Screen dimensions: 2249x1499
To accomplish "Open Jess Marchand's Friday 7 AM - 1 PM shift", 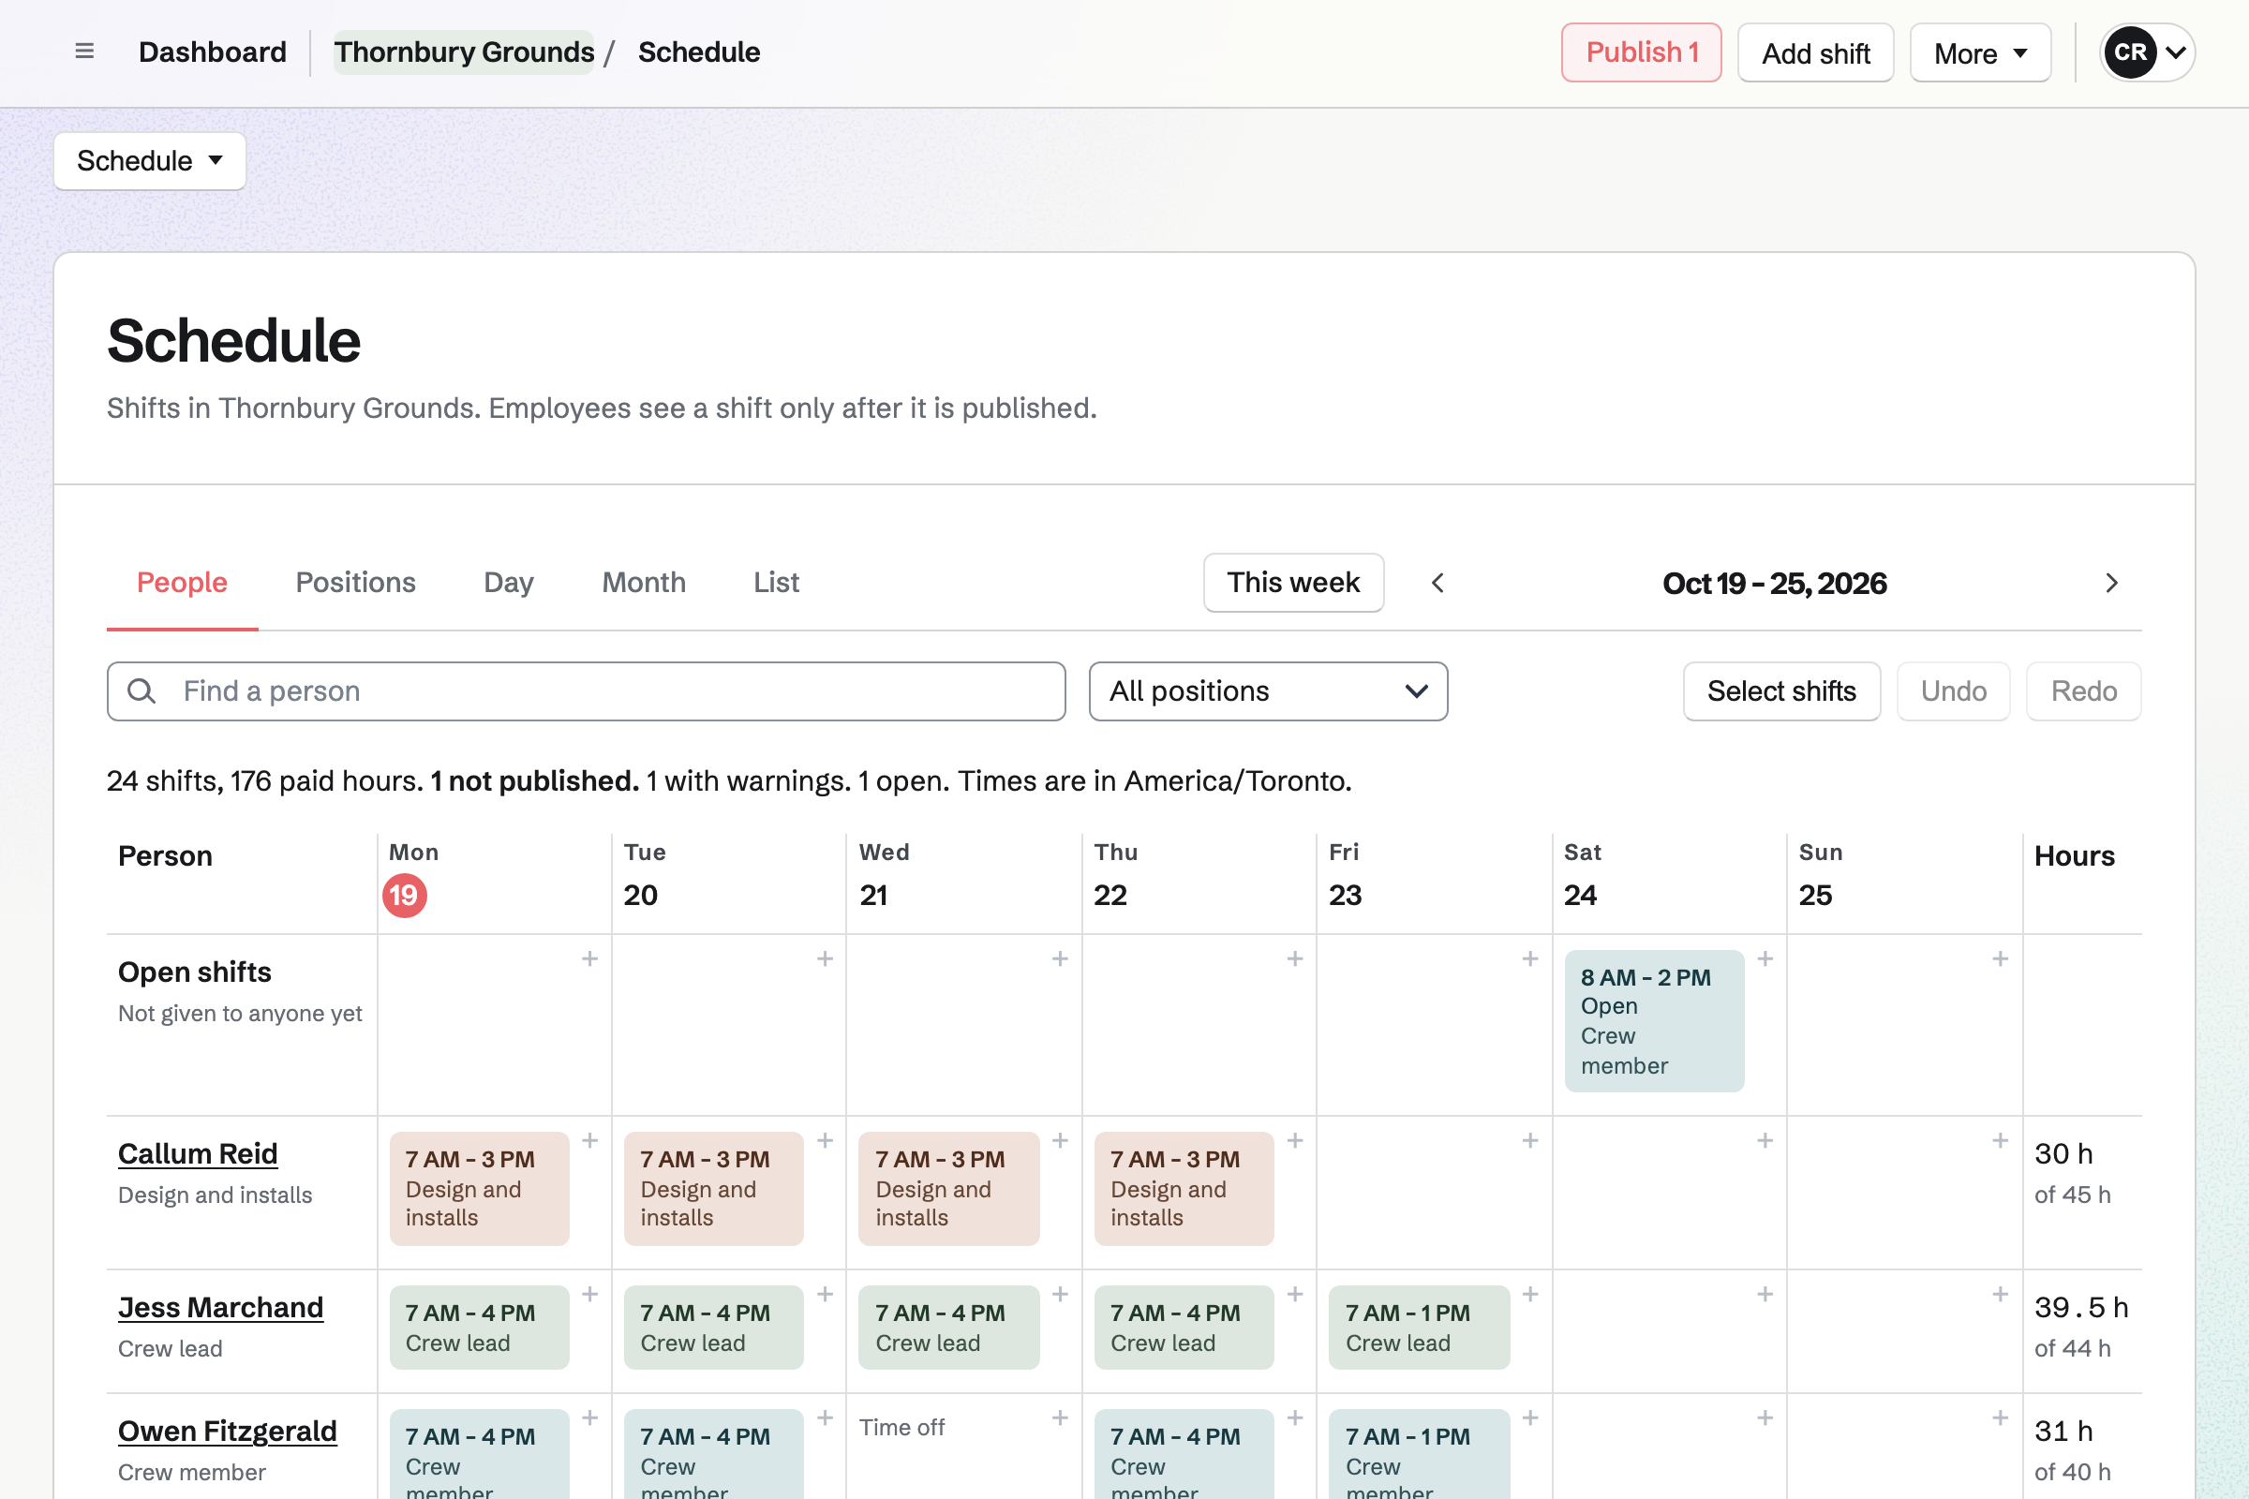I will tap(1419, 1328).
